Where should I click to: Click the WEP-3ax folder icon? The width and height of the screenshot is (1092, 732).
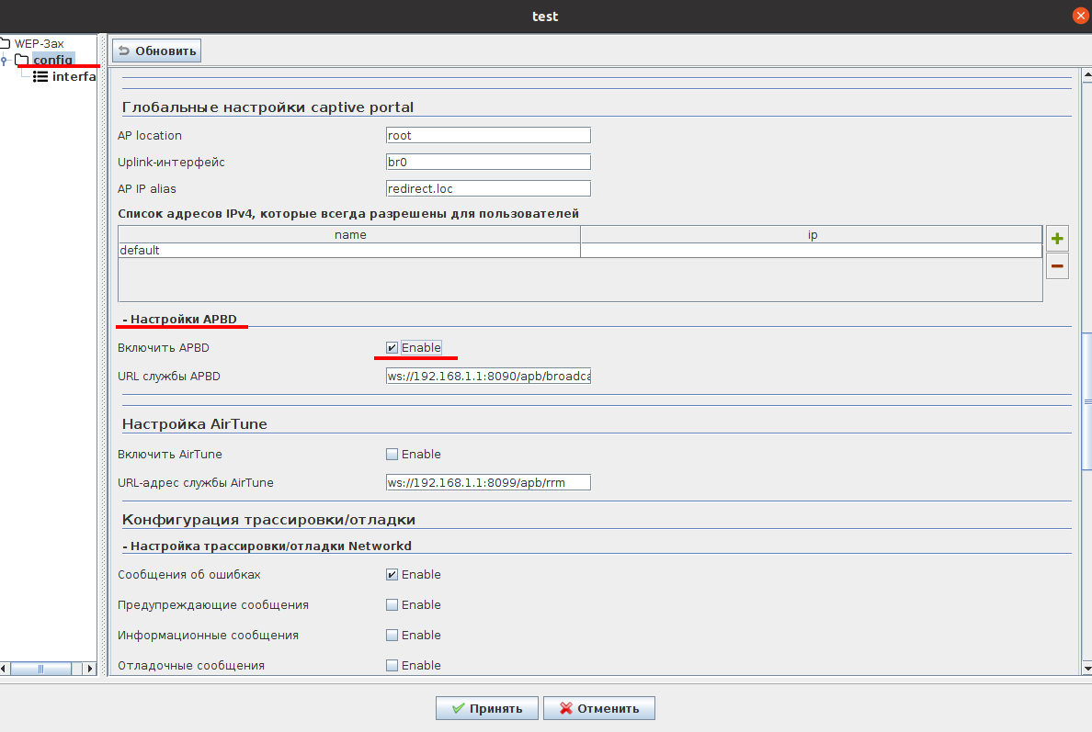click(6, 43)
